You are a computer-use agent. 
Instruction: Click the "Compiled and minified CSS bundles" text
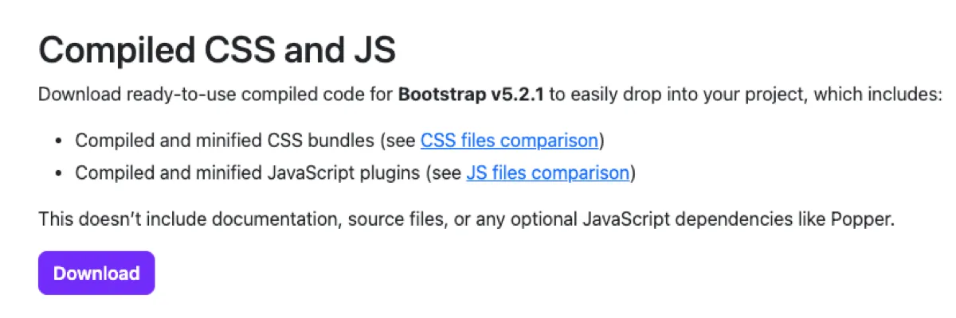(225, 141)
